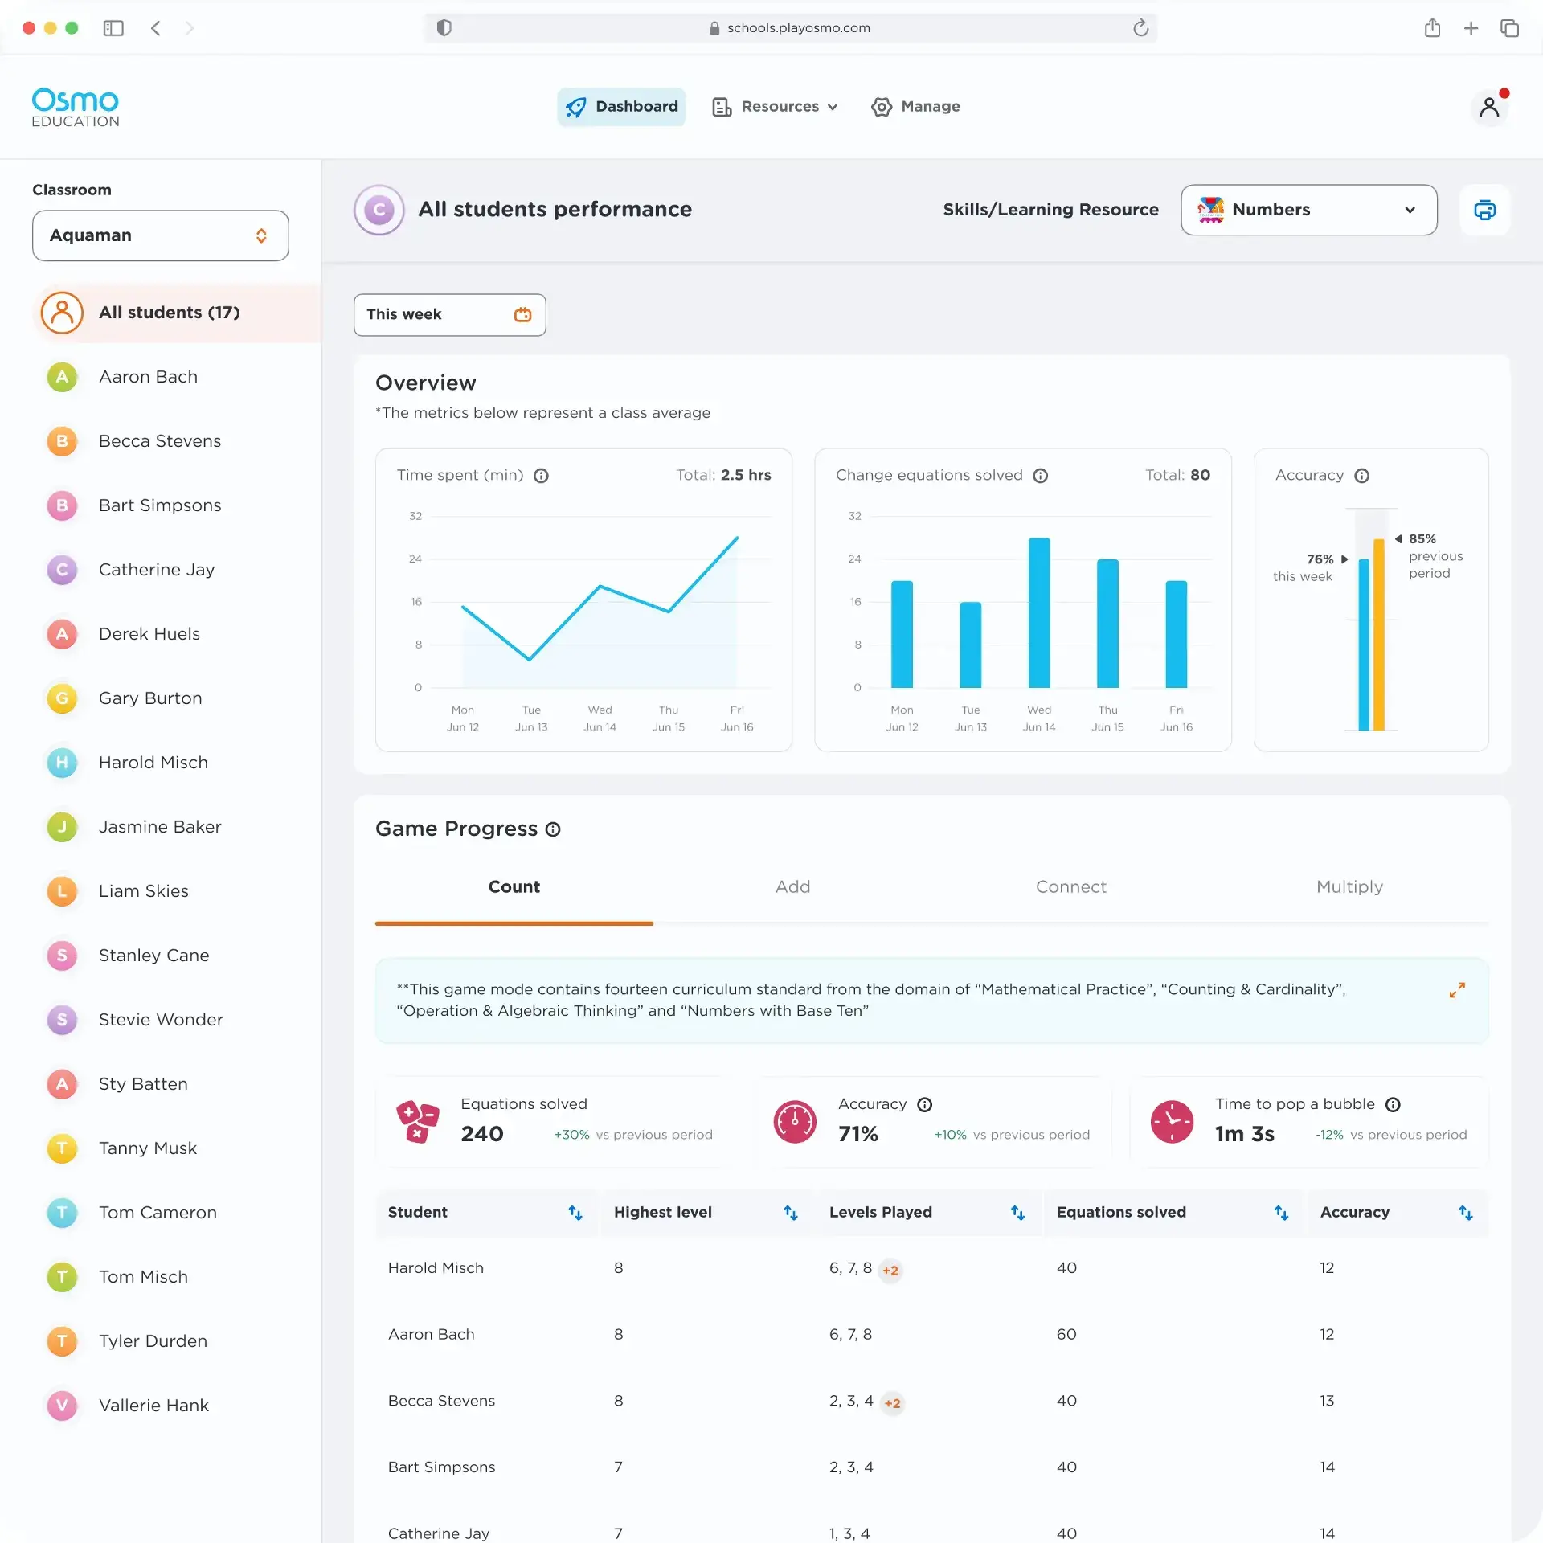Screen dimensions: 1543x1543
Task: Sort table by Levels Played column
Action: point(1017,1213)
